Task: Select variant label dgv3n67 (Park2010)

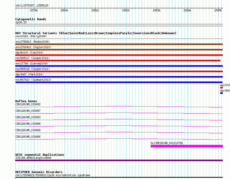Action: [29, 74]
